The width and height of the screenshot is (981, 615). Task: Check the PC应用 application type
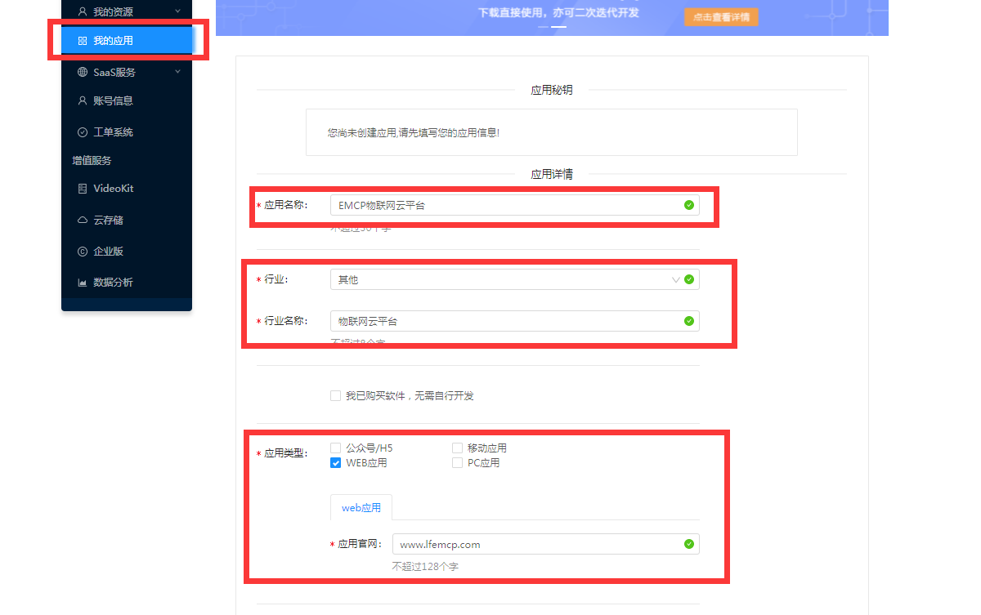point(457,462)
